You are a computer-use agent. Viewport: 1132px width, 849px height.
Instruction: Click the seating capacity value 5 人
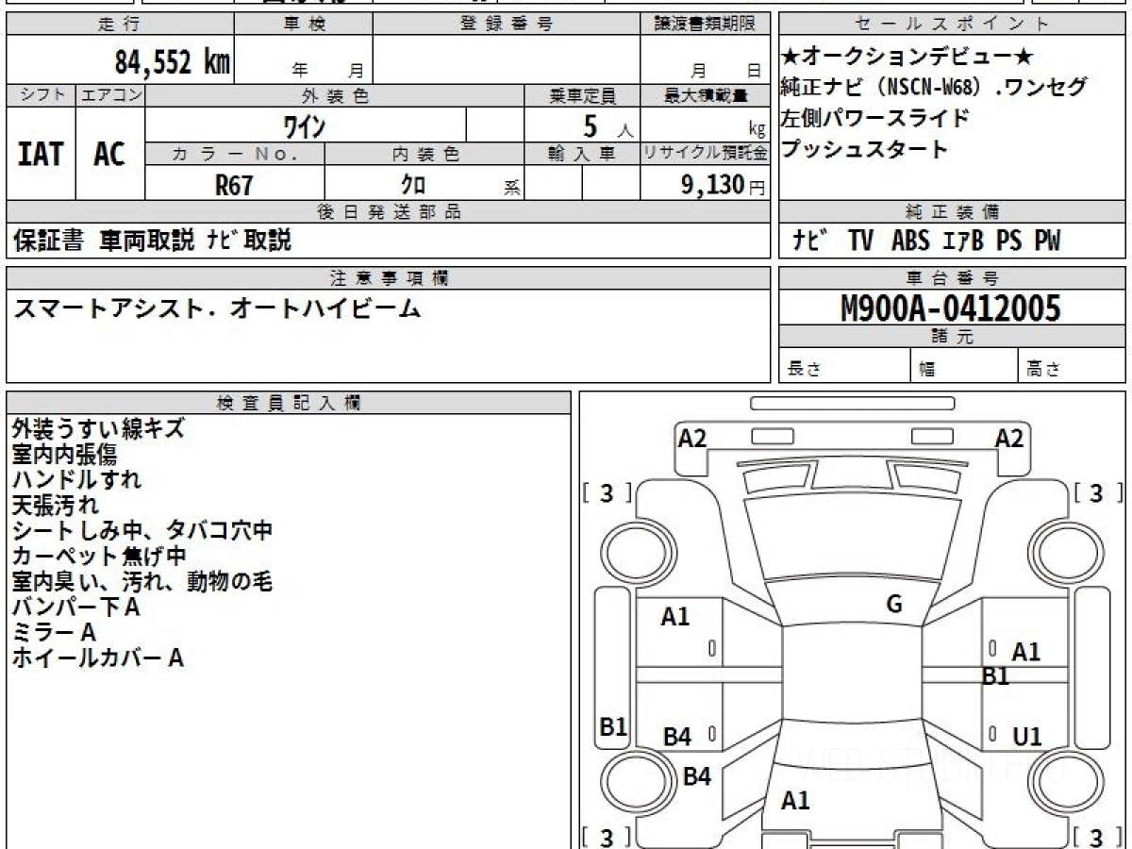(608, 126)
